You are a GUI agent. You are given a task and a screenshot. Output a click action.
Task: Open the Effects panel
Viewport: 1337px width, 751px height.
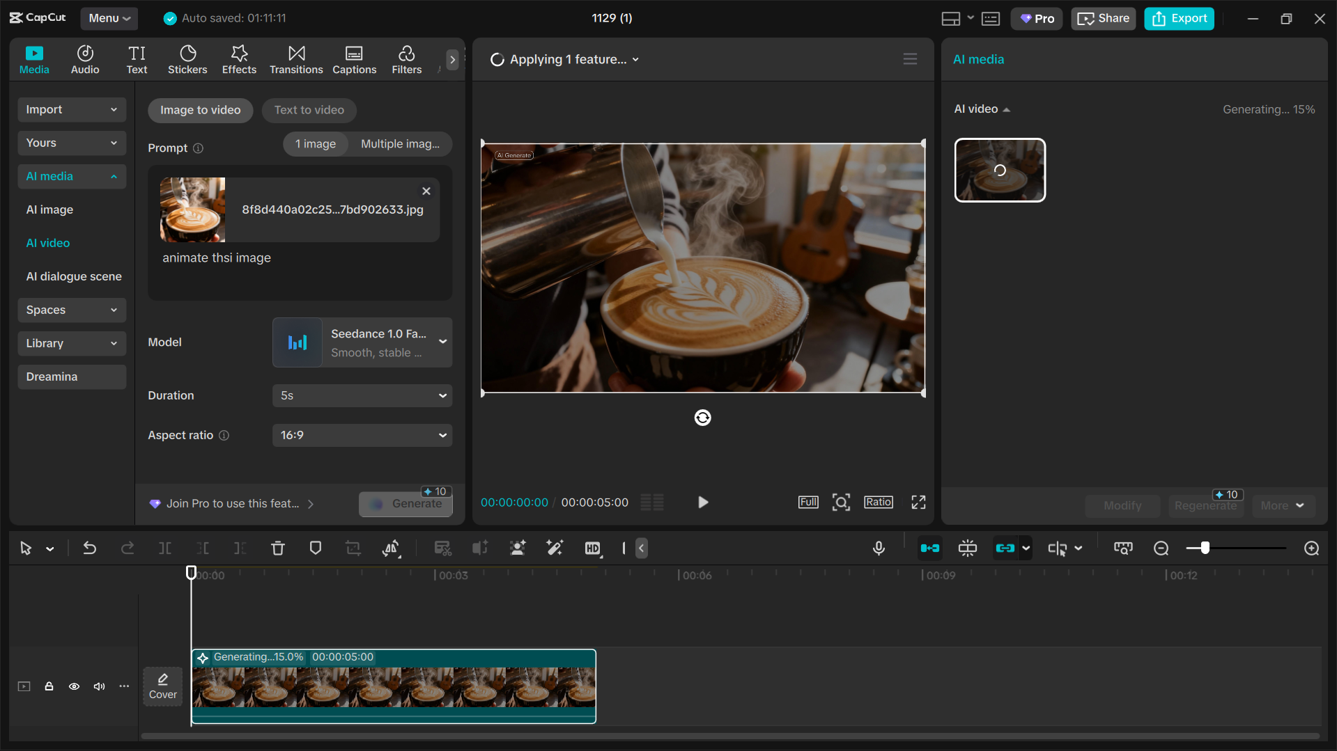238,59
